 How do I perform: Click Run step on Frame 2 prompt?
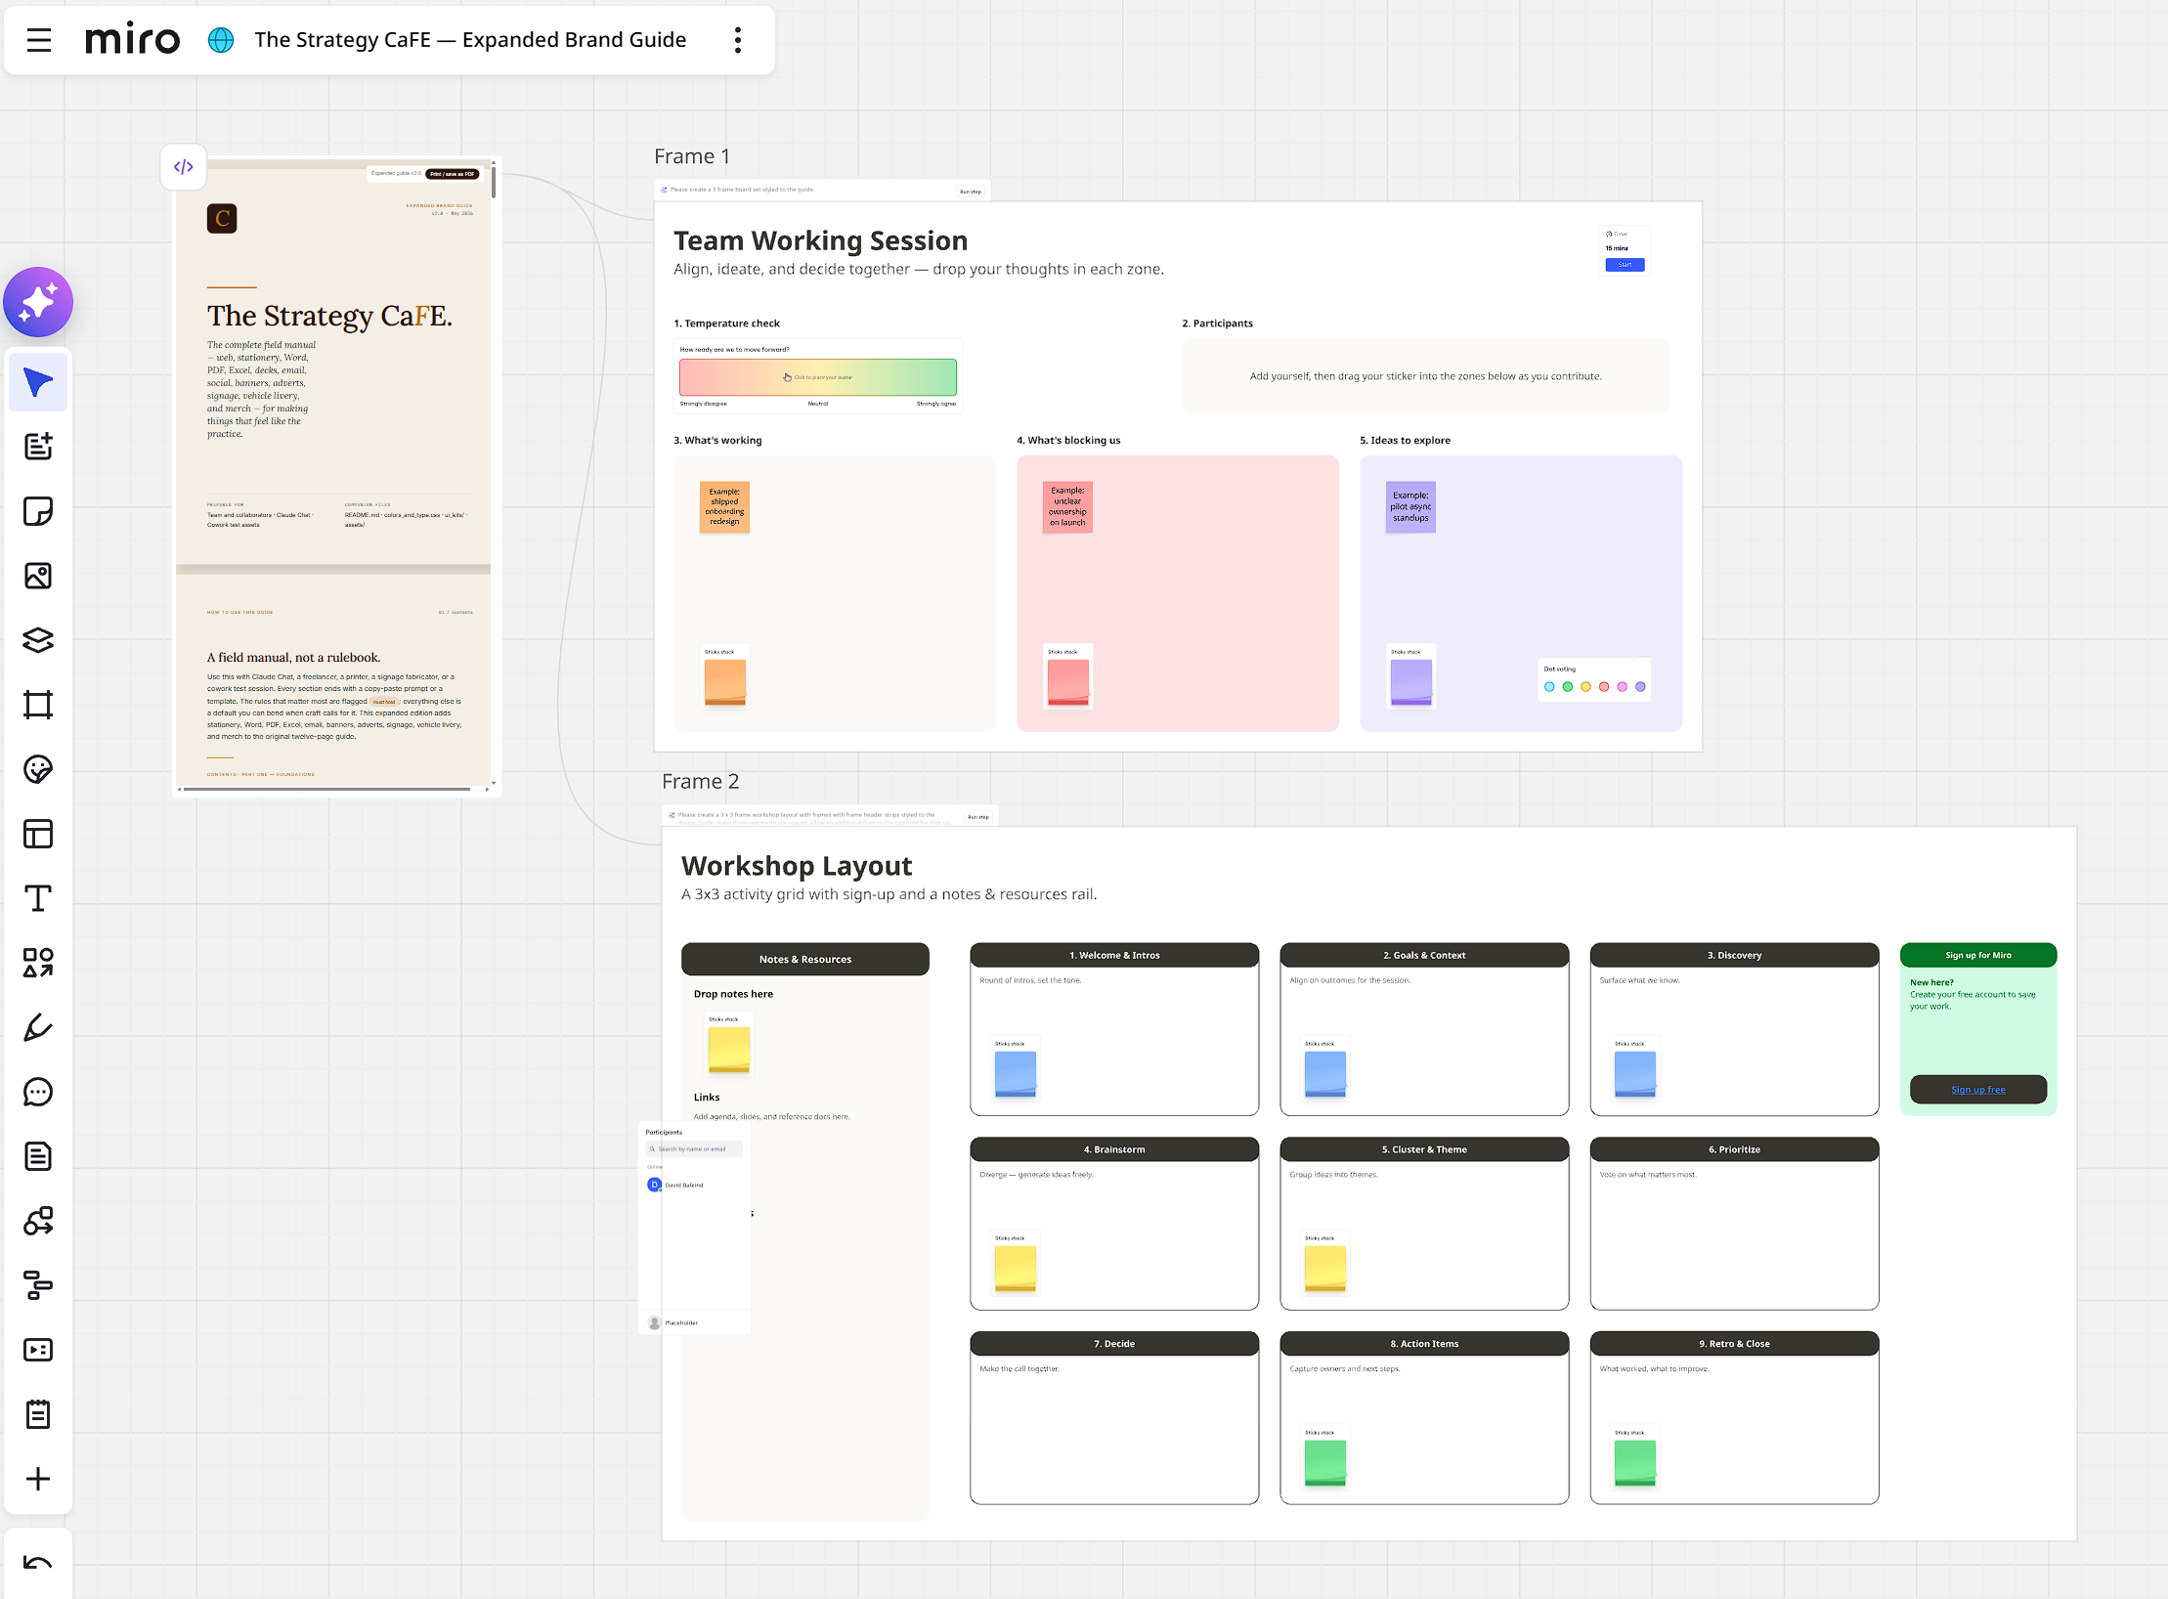pyautogui.click(x=978, y=817)
